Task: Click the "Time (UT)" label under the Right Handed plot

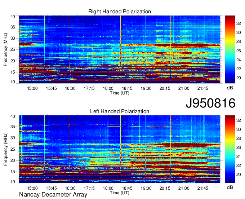Action: (120, 93)
